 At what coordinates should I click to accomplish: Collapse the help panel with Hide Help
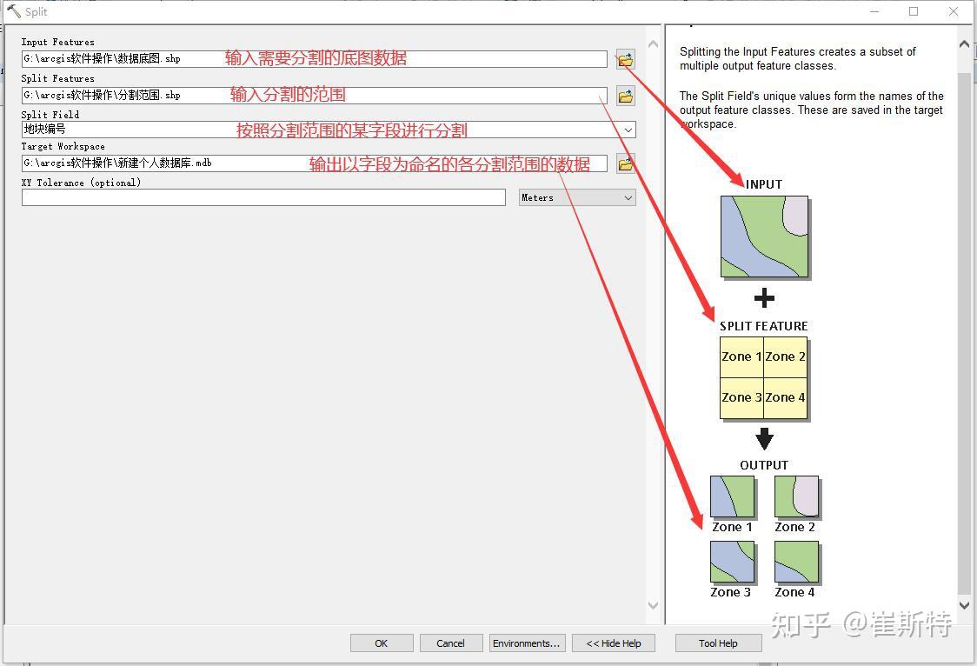(613, 643)
